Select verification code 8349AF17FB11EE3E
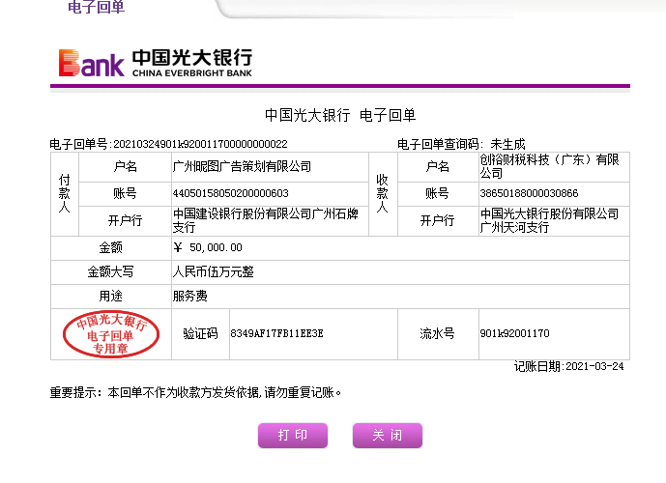Screen dimensions: 666x483 (x=276, y=333)
